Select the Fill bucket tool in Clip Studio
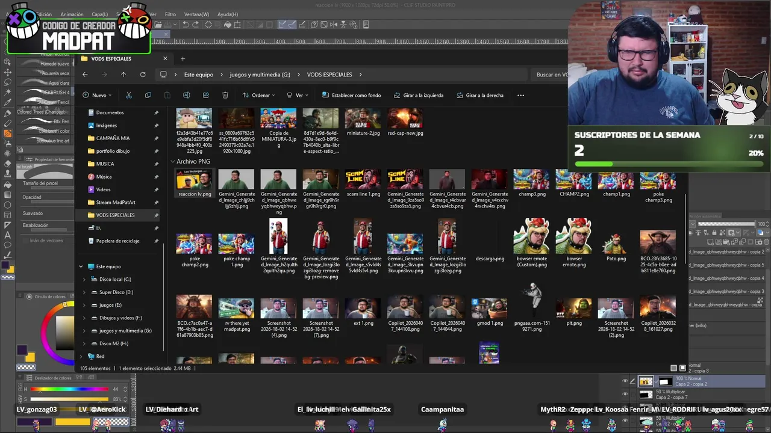Viewport: 771px width, 433px height. click(8, 185)
